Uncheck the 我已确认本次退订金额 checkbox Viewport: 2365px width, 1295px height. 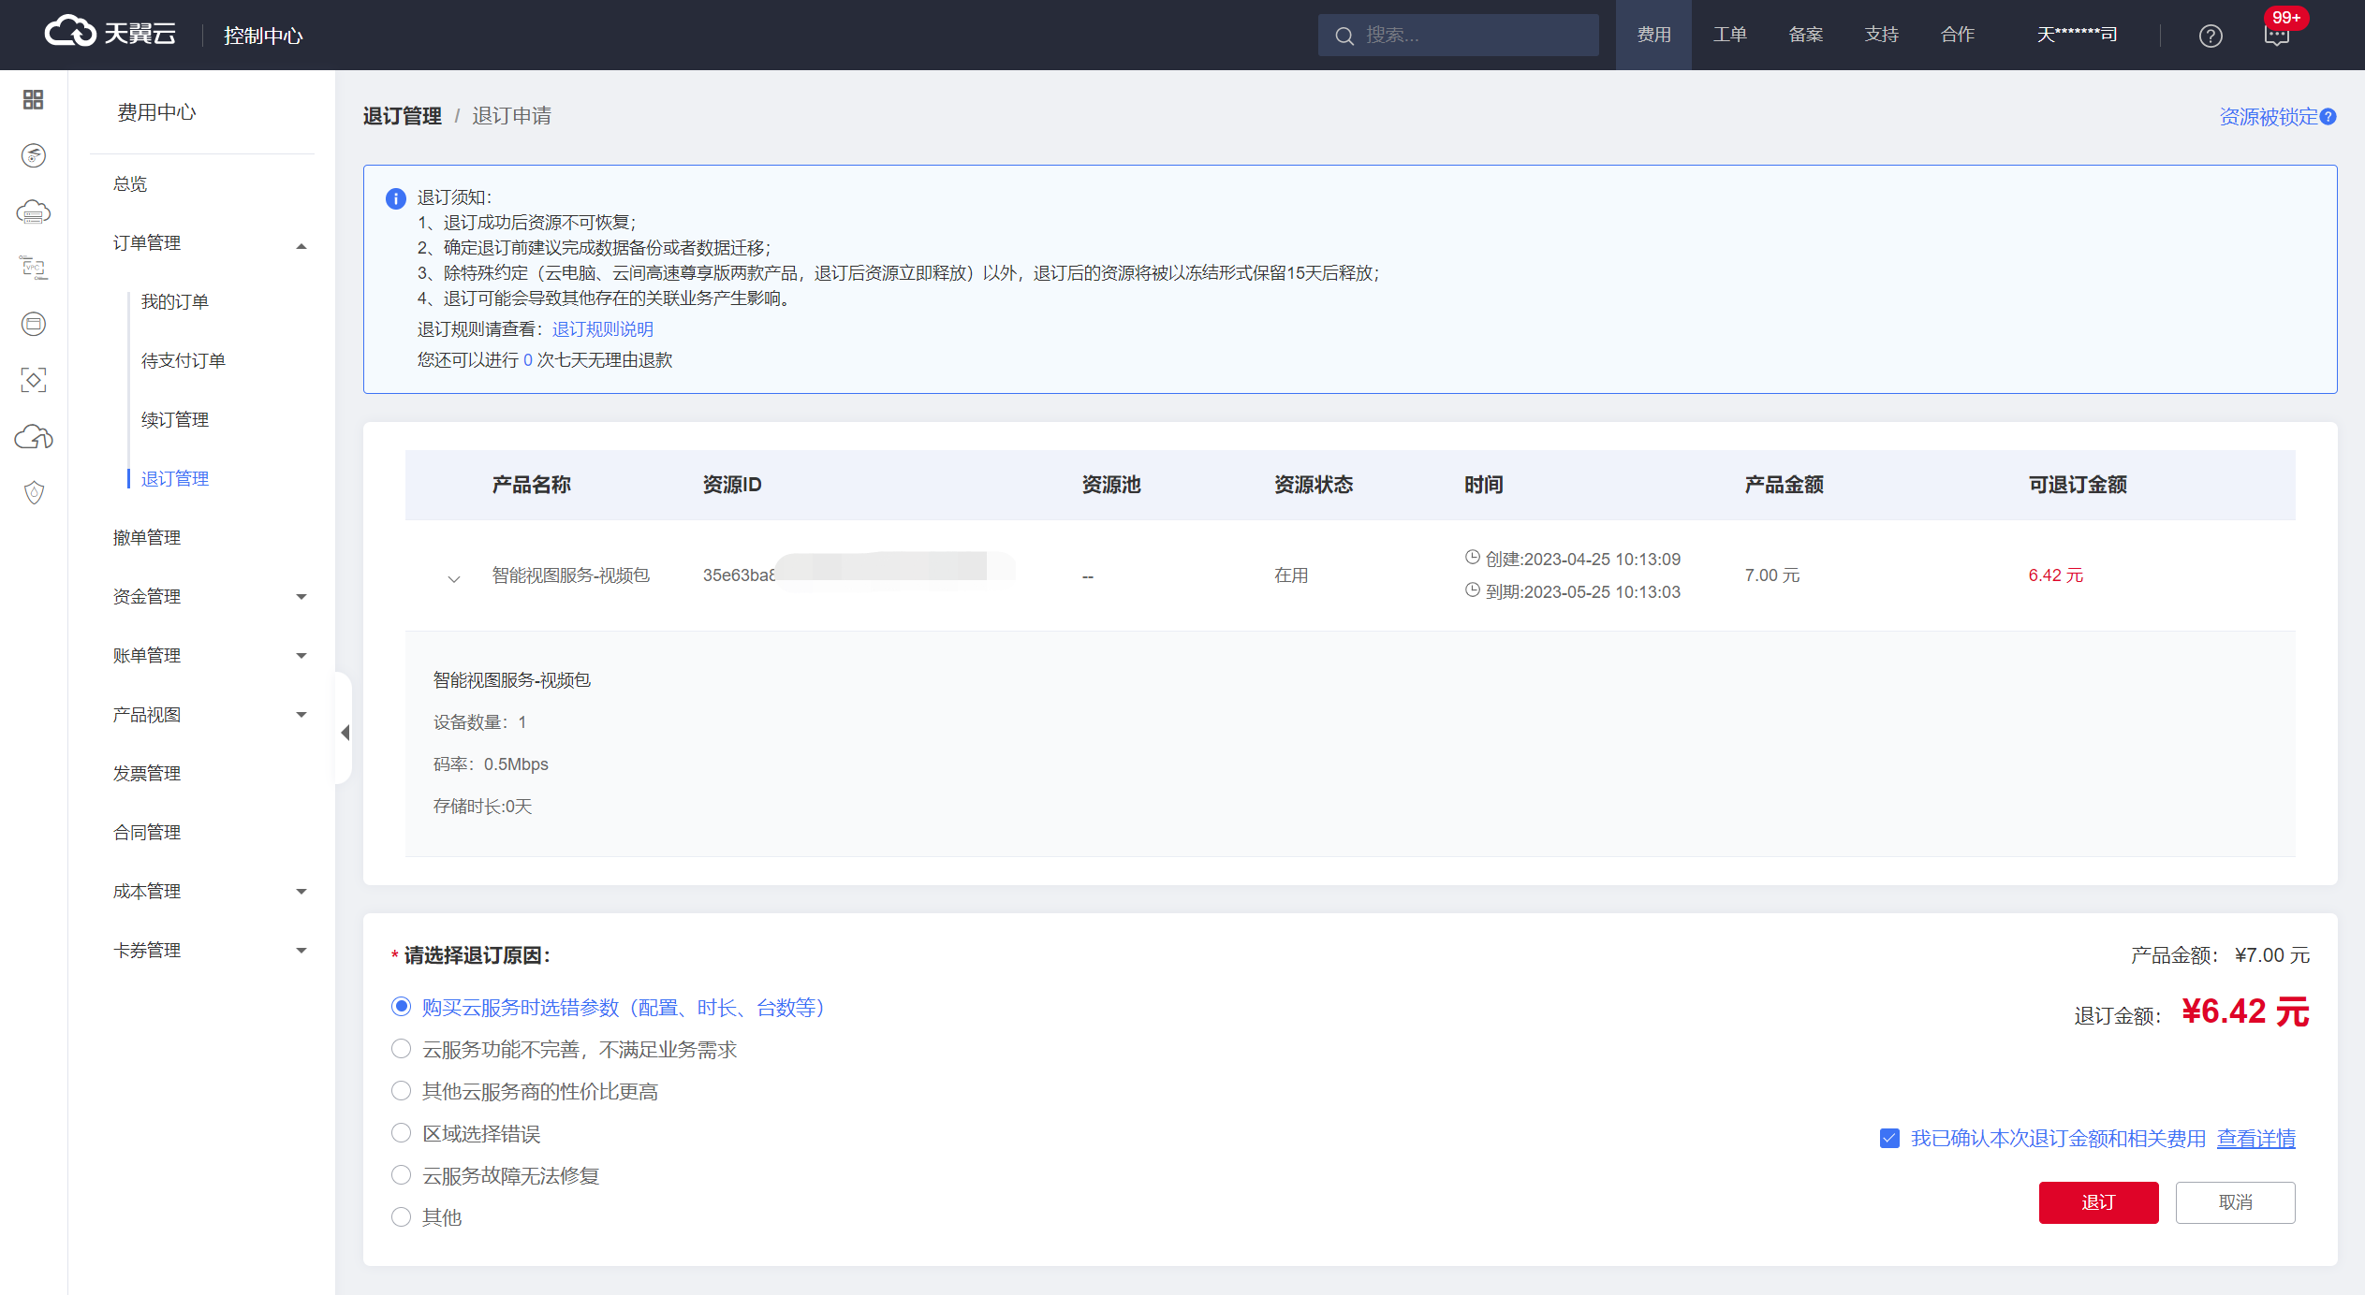click(1889, 1138)
